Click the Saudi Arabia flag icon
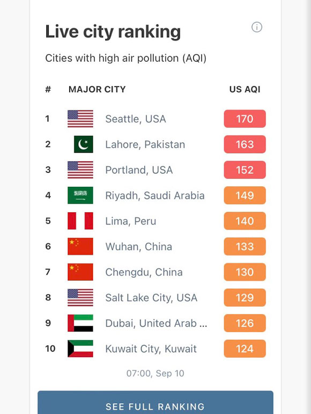This screenshot has width=311, height=414. tap(80, 195)
